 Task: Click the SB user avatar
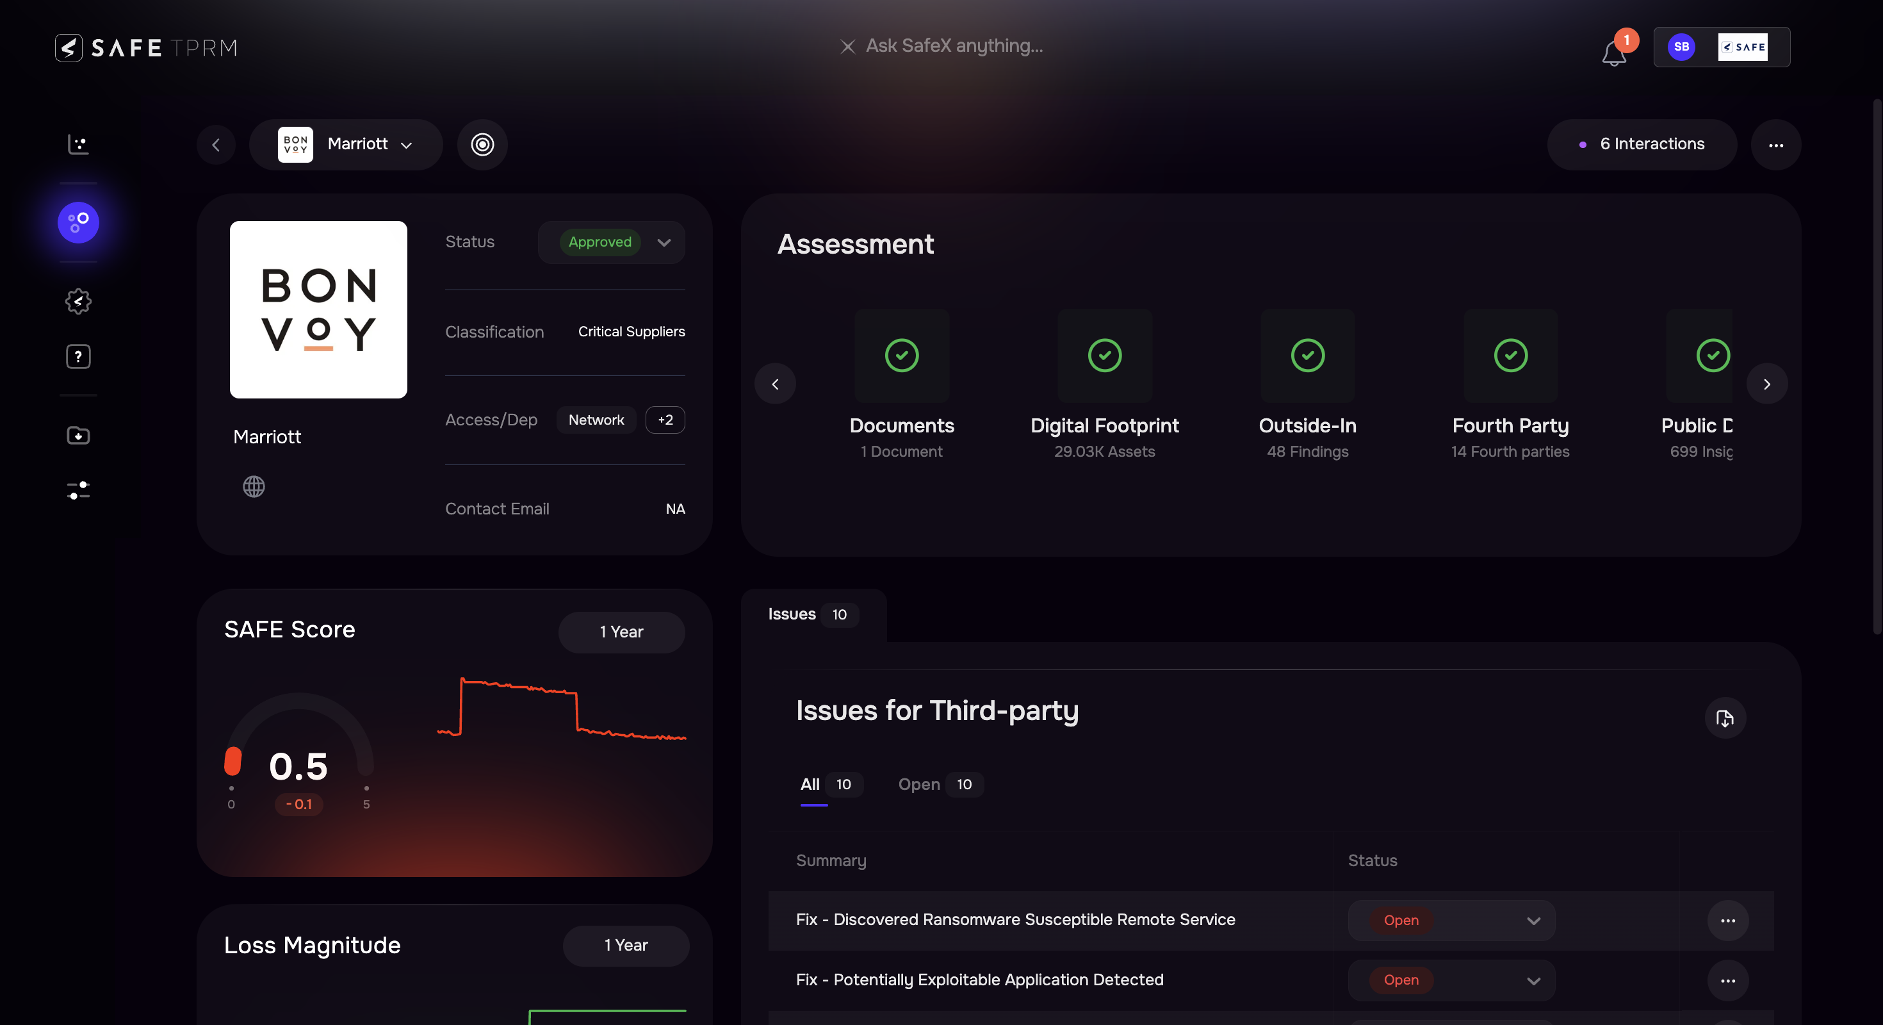pos(1681,47)
